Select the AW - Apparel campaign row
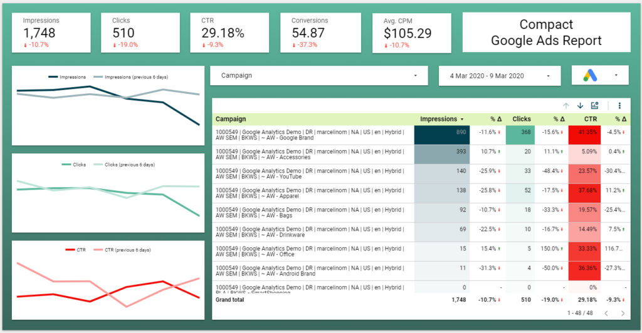Screen dimensions: 642x333 point(421,193)
